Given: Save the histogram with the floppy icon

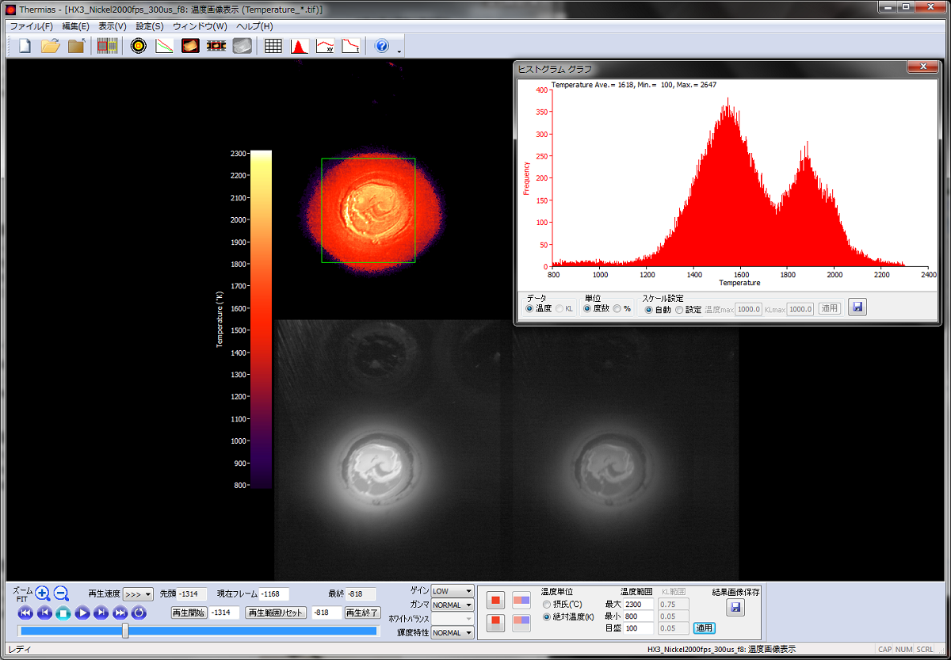Looking at the screenshot, I should click(x=857, y=307).
